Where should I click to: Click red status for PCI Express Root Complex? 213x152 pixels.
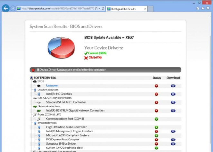[x=156, y=140]
